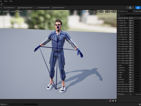Select the V_Explosive morph target

(121, 68)
